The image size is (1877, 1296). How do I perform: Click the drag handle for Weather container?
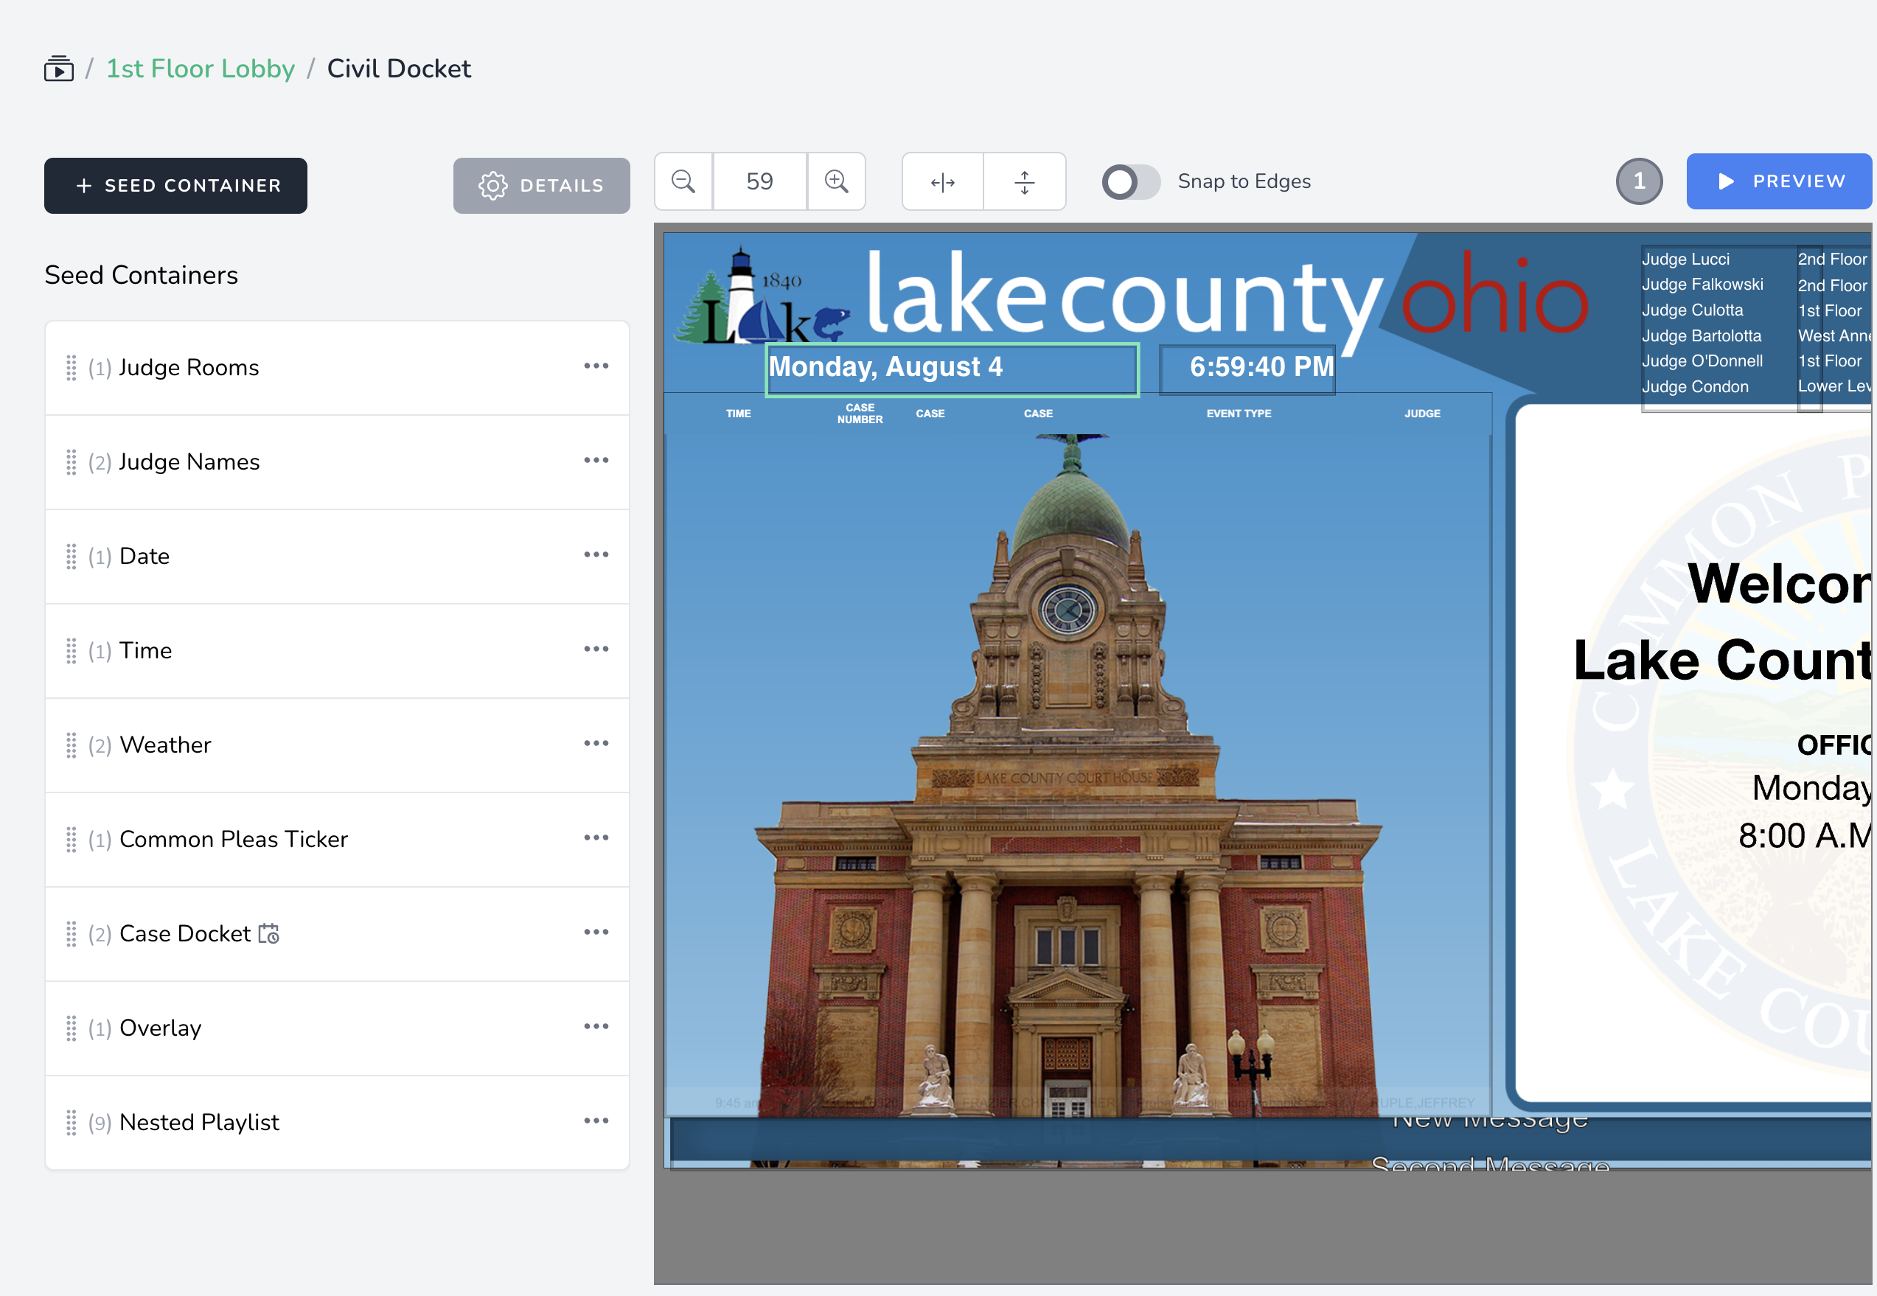click(72, 745)
